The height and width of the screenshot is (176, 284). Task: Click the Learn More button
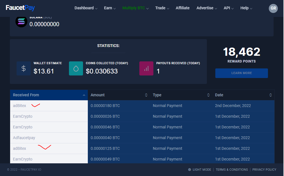coord(241,73)
